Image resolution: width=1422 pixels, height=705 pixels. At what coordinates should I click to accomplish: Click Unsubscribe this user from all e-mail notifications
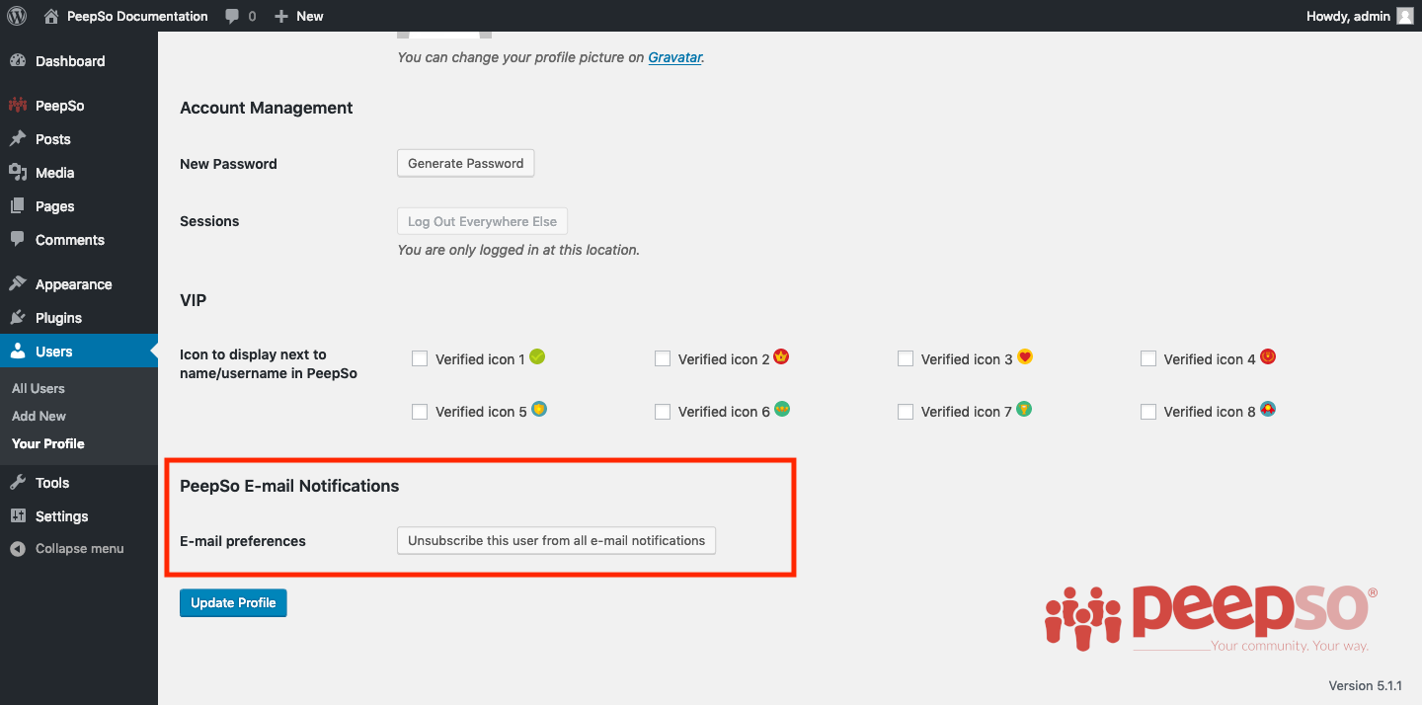click(557, 541)
